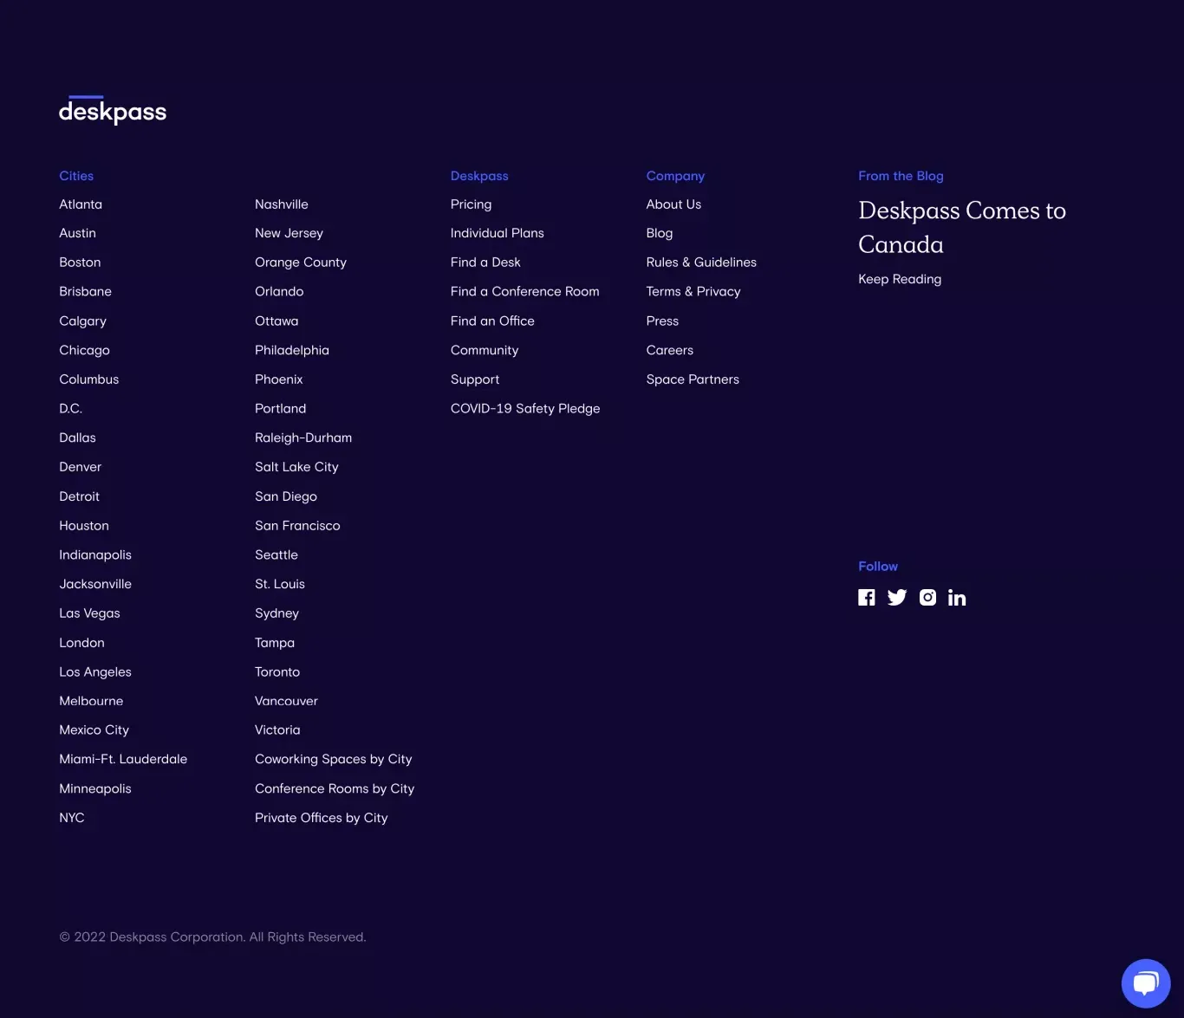Select Jacksonville city link
The height and width of the screenshot is (1018, 1184).
point(95,584)
